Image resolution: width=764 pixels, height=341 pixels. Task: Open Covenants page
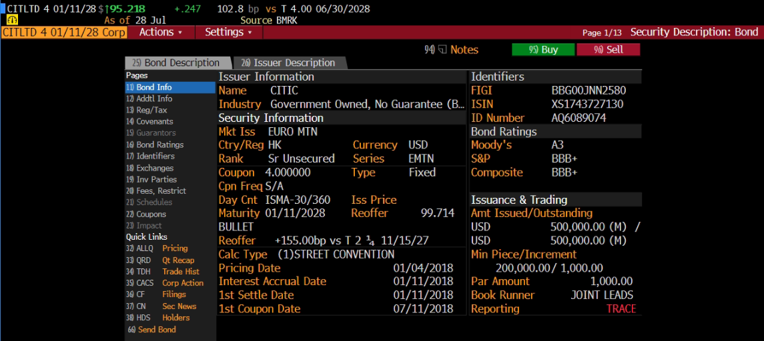pos(149,122)
